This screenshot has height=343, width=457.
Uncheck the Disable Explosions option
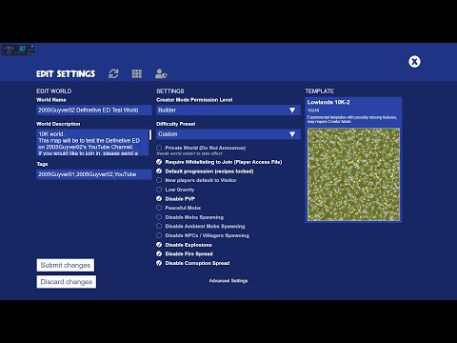159,245
